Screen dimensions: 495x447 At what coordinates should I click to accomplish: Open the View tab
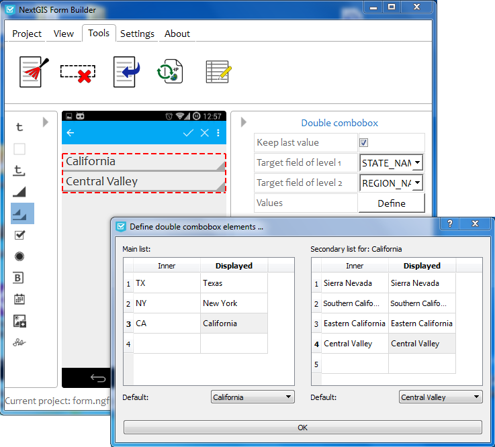pyautogui.click(x=63, y=34)
